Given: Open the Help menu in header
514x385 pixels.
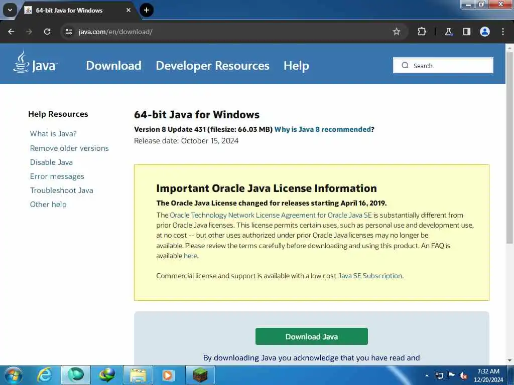Looking at the screenshot, I should (296, 66).
